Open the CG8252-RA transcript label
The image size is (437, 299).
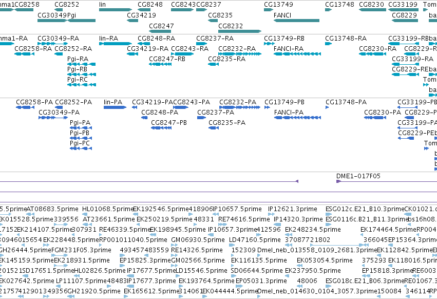click(73, 48)
